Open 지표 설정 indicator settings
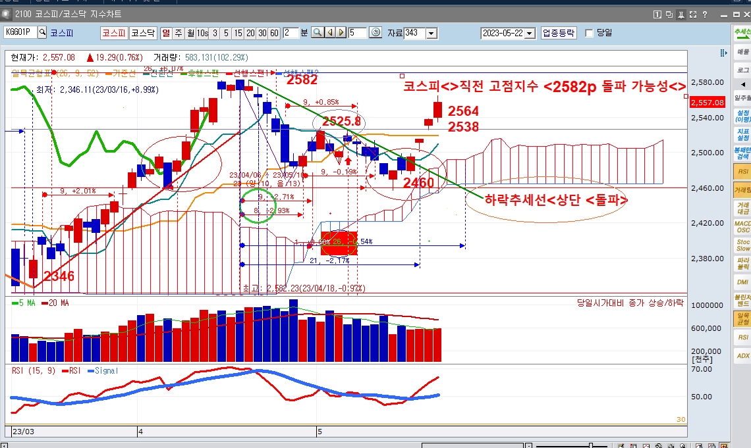The height and width of the screenshot is (448, 751). [x=742, y=134]
